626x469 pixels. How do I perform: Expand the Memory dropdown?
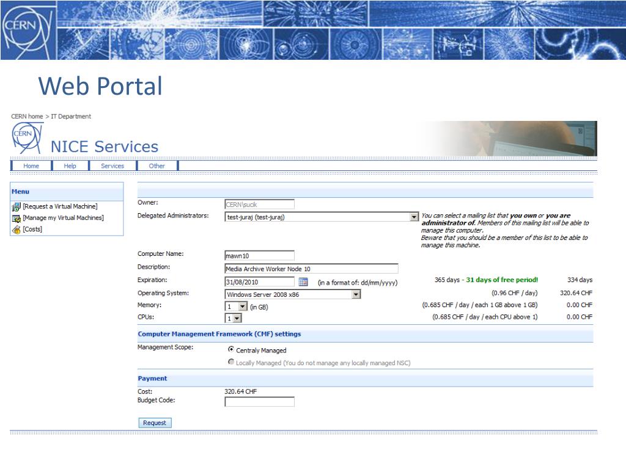point(243,307)
